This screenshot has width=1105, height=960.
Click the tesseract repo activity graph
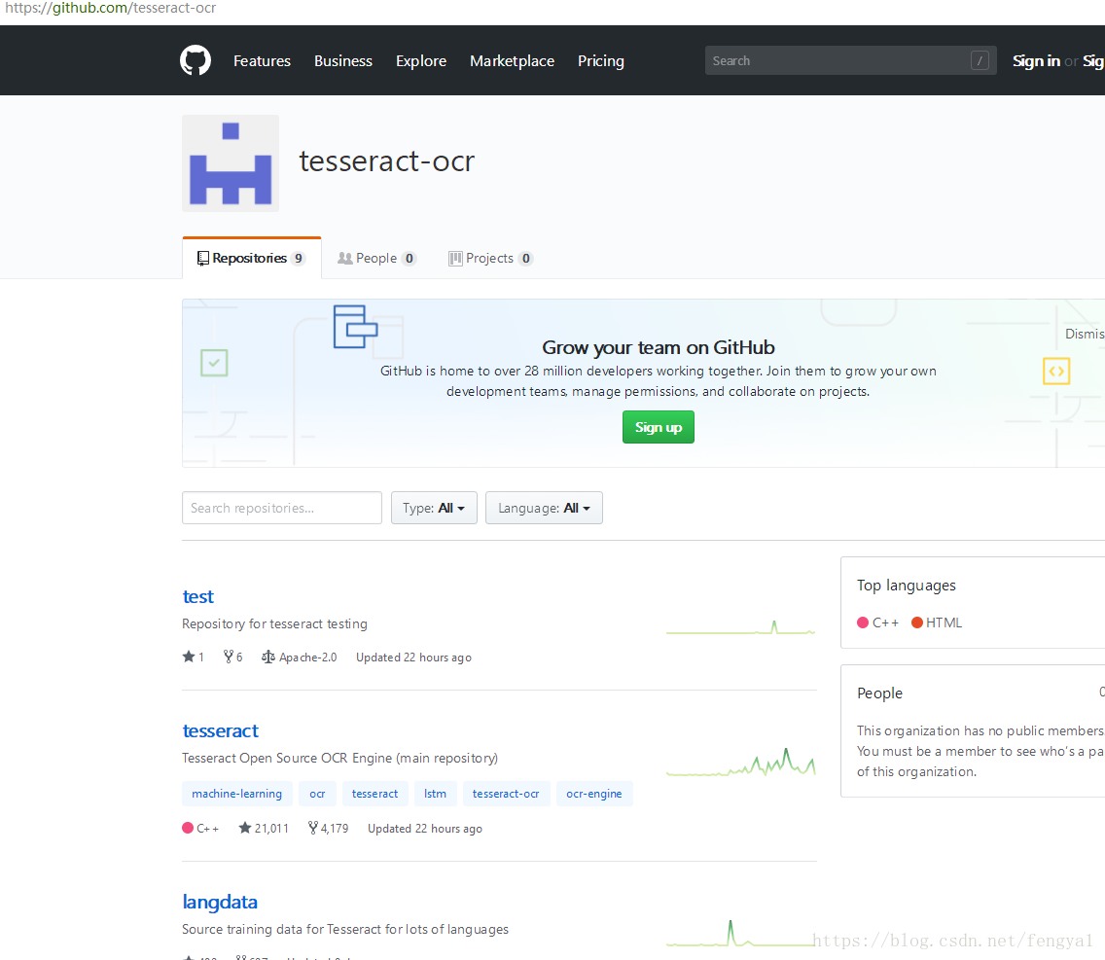740,762
